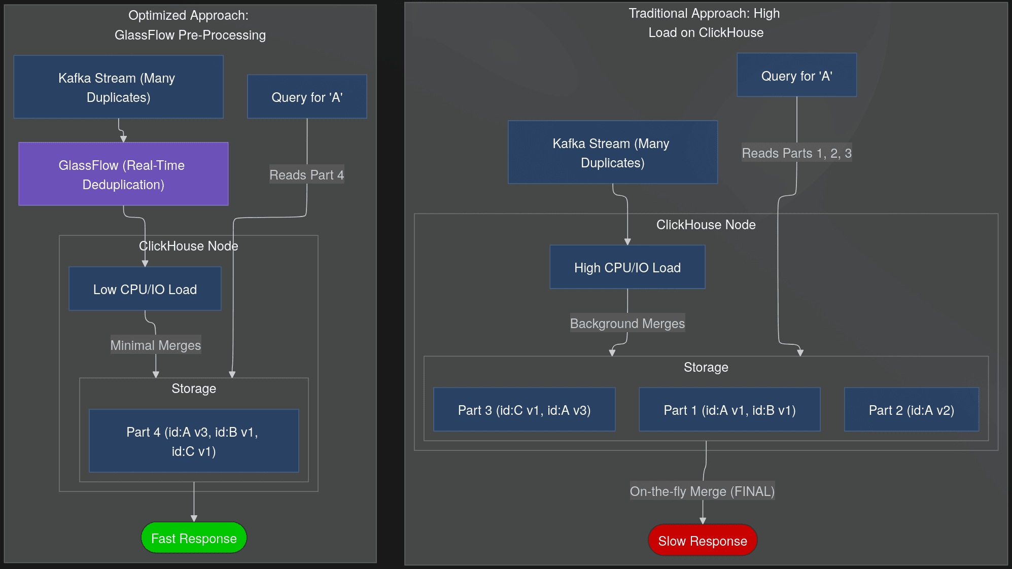Viewport: 1012px width, 569px height.
Task: Click Query for 'A' in Optimized Approach
Action: click(307, 97)
